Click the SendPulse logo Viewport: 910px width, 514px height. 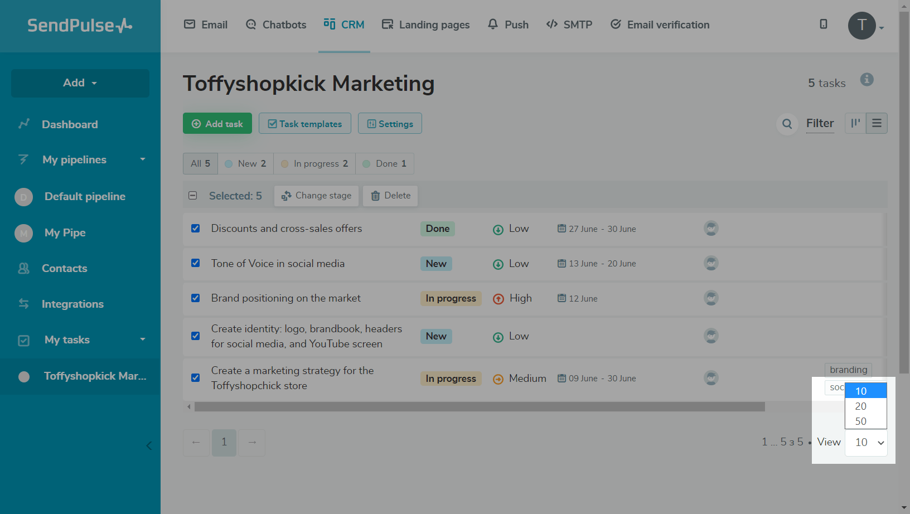80,25
